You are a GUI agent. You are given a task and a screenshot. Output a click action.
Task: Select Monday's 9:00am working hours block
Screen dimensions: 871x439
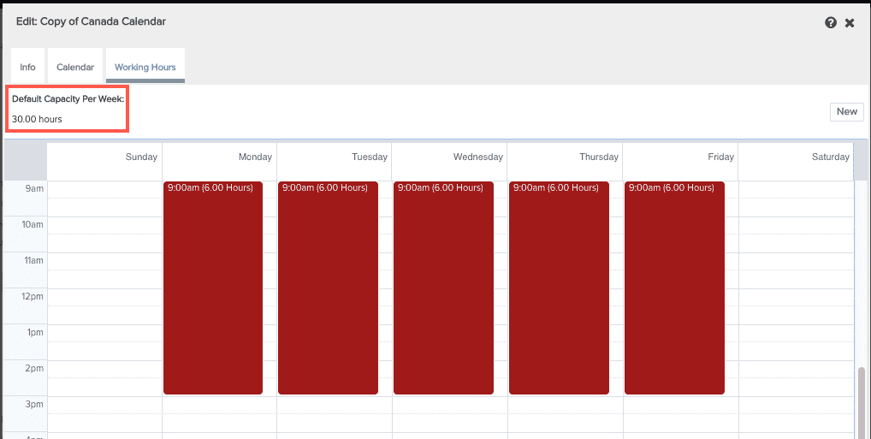213,288
